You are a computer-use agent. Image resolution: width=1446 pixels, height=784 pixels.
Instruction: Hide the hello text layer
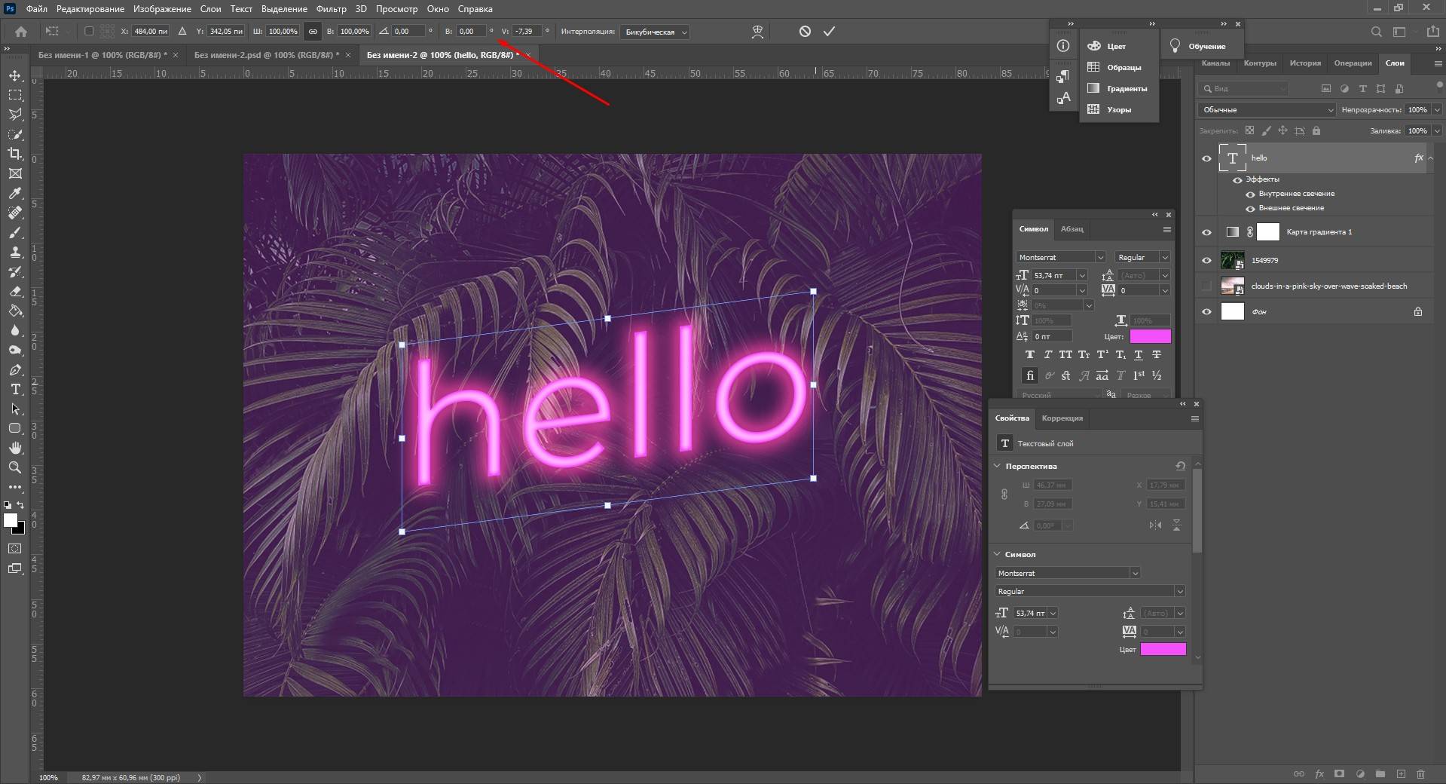(1206, 158)
